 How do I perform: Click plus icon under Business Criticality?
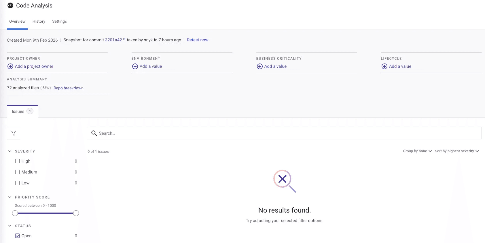pos(260,66)
